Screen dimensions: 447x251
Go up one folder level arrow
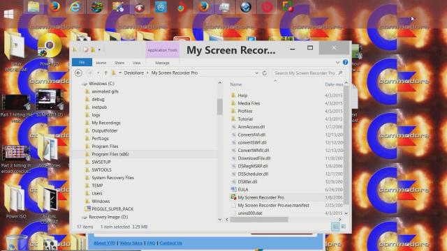pos(105,73)
